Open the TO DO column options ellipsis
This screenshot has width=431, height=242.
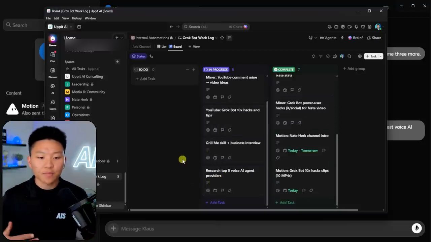pyautogui.click(x=187, y=70)
